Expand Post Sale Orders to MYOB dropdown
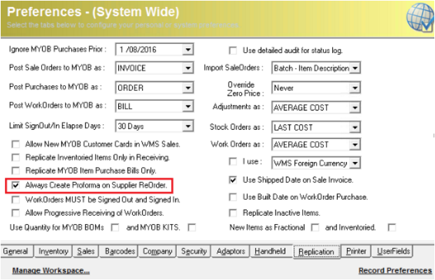The image size is (435, 280). click(x=188, y=68)
